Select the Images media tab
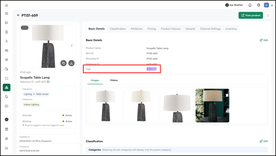The image size is (276, 156). pos(95,80)
